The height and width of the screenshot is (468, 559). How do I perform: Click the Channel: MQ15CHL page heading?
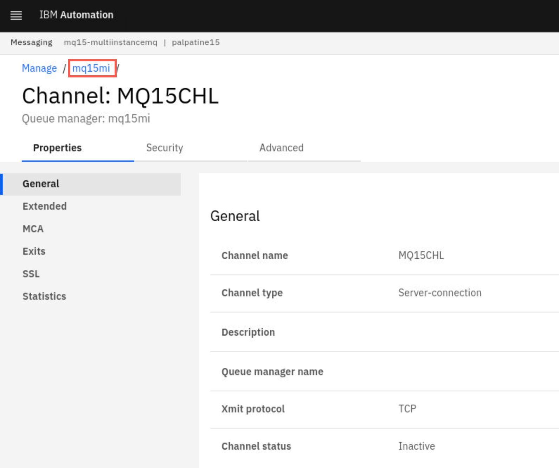point(121,96)
